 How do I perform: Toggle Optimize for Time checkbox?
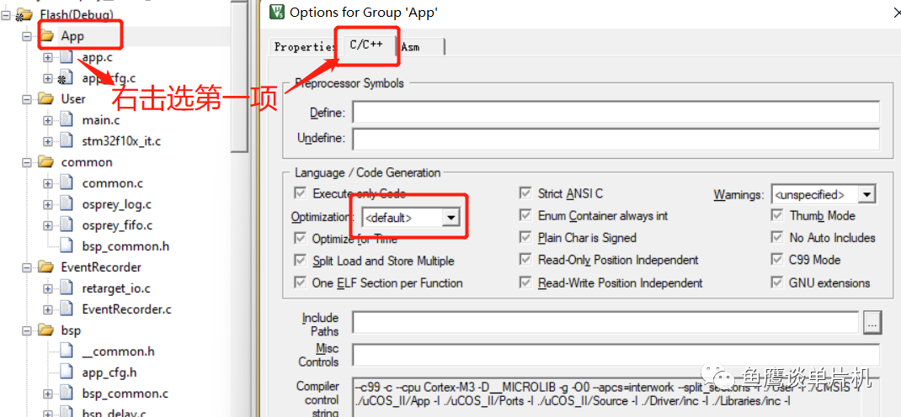[x=300, y=238]
